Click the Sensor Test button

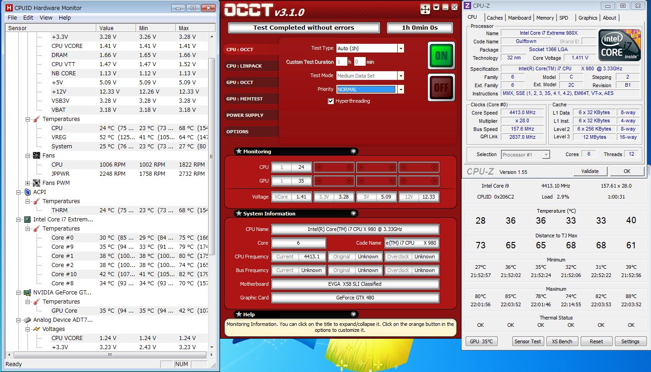click(x=528, y=341)
